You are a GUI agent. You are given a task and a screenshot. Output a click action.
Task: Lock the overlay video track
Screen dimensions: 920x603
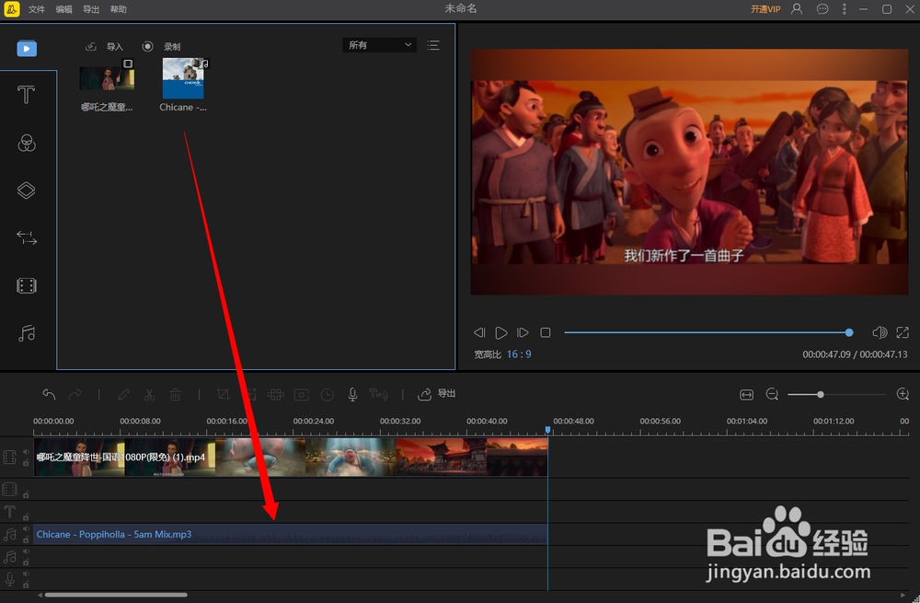pyautogui.click(x=26, y=494)
